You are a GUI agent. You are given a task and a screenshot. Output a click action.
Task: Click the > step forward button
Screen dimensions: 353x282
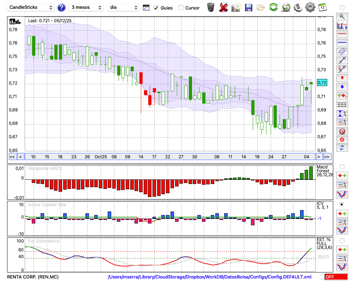click(x=318, y=157)
